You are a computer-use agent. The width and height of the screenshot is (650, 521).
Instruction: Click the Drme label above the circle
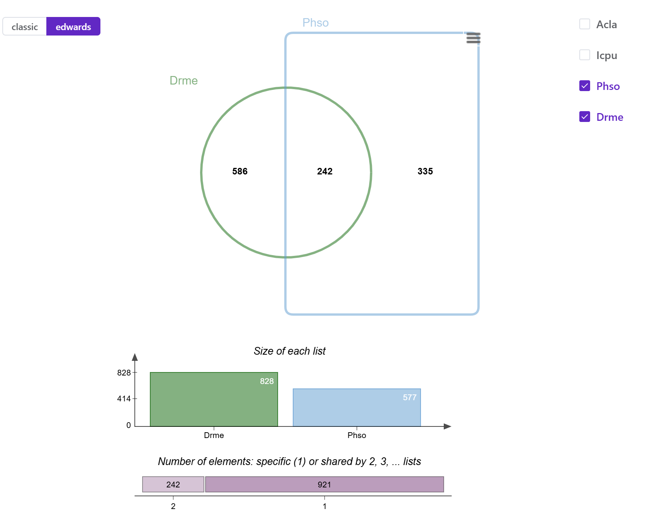click(184, 81)
